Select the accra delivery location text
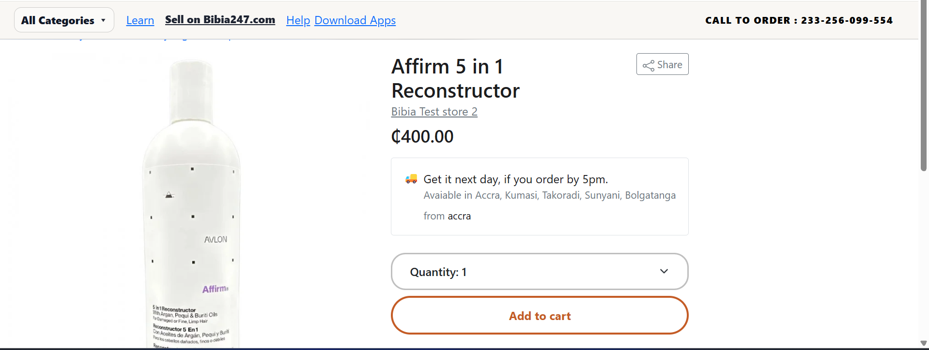This screenshot has height=350, width=929. point(459,216)
